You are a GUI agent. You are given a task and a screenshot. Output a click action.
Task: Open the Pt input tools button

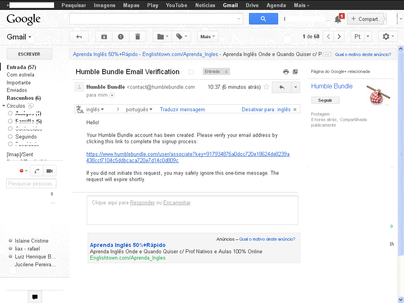click(357, 37)
